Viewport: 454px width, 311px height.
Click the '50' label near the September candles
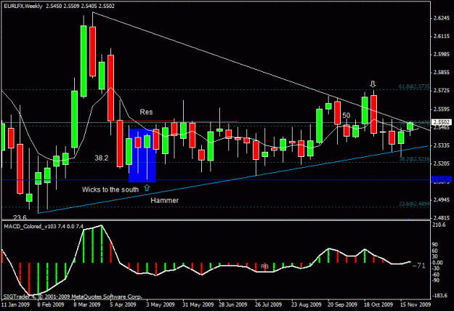pyautogui.click(x=346, y=116)
